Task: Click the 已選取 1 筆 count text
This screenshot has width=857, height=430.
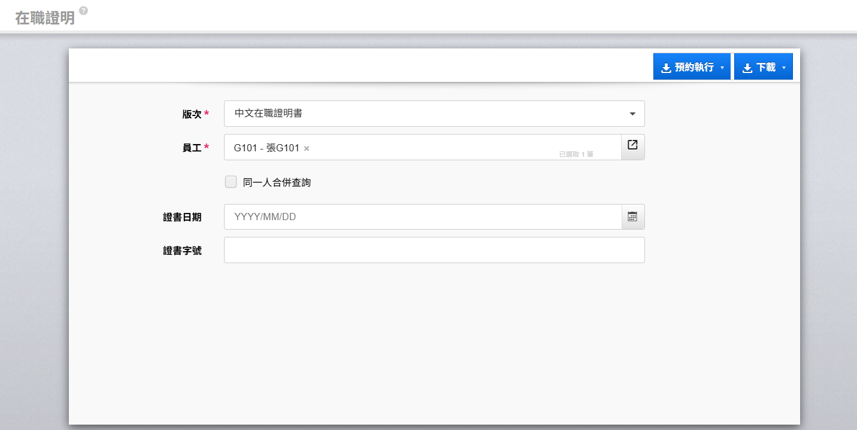Action: coord(576,154)
